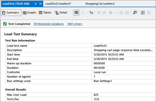Image resolution: width=156 pixels, height=102 pixels.
Task: Switch to the Graphs view
Action: click(30, 12)
